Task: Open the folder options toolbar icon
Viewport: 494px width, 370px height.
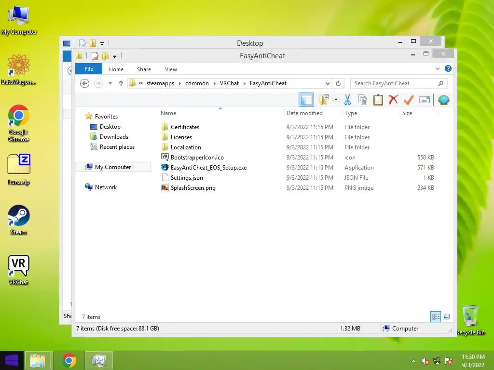Action: point(324,100)
